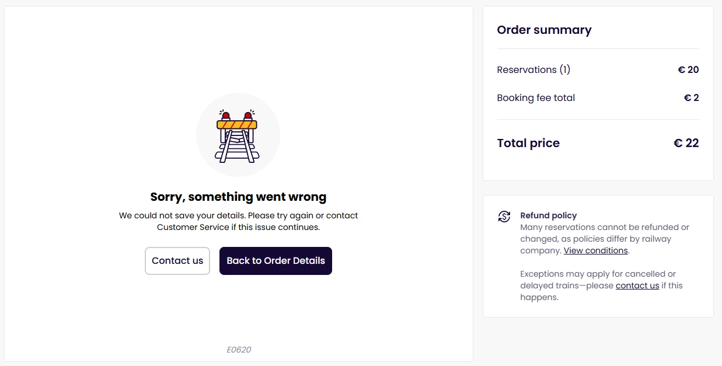The height and width of the screenshot is (366, 722).
Task: Click the refund policy circular arrows icon
Action: (x=504, y=217)
